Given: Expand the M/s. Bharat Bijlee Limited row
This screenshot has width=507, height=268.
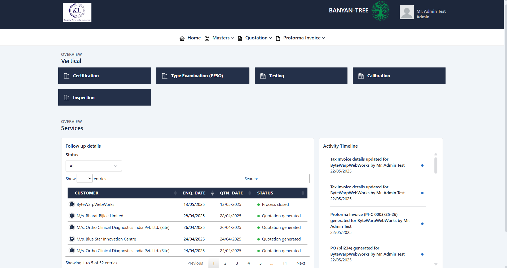Looking at the screenshot, I should pos(72,216).
